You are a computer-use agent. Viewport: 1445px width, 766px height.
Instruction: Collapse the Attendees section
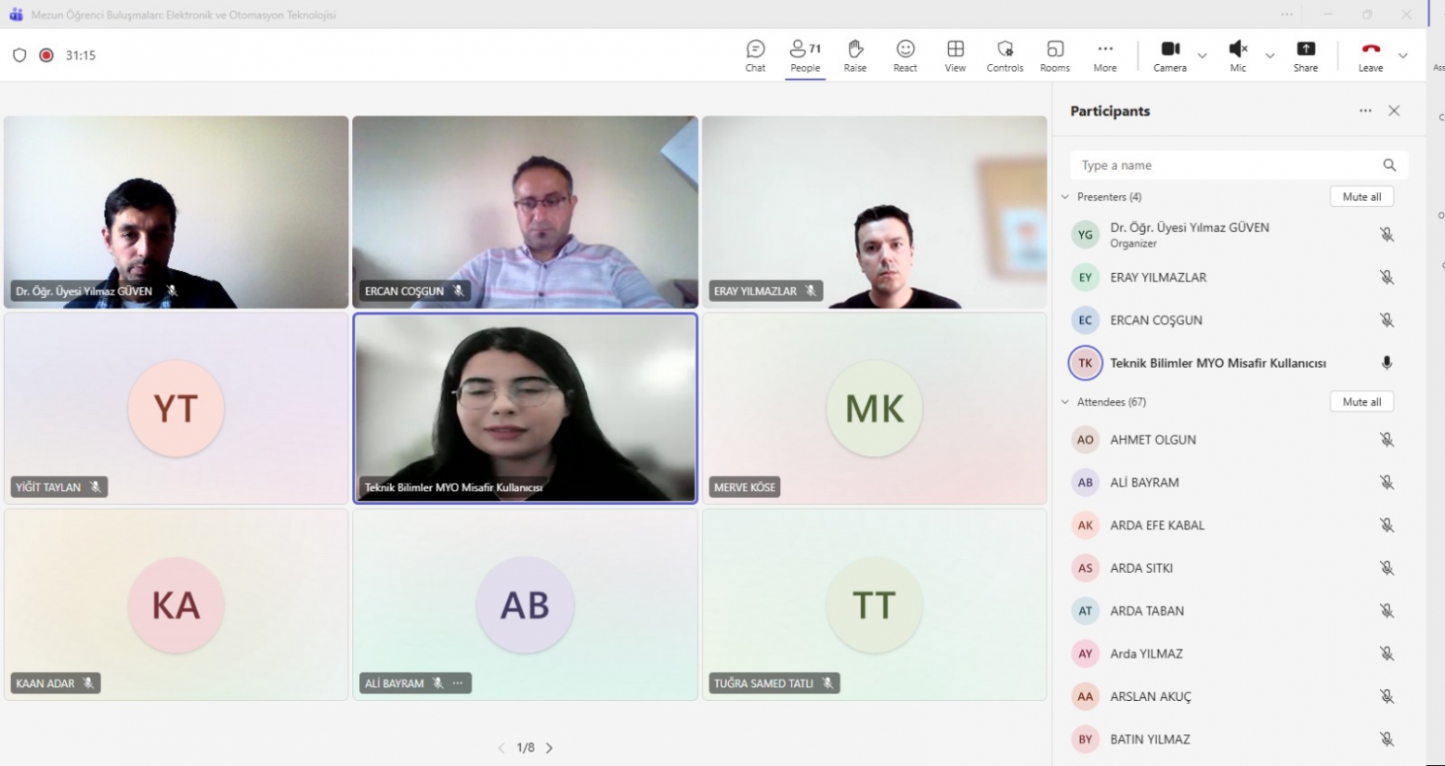(x=1065, y=402)
